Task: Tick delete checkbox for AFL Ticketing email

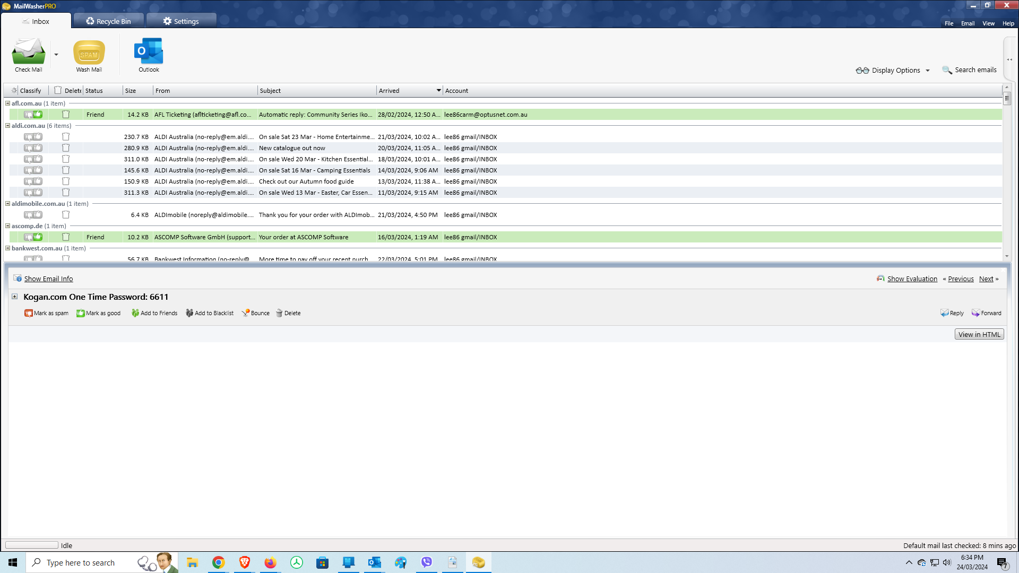Action: click(x=66, y=115)
